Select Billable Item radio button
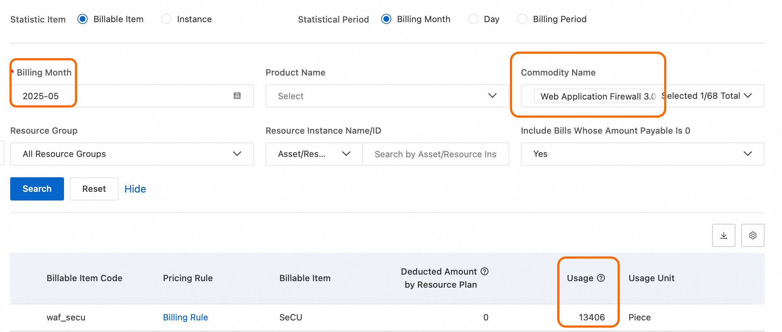 point(83,19)
